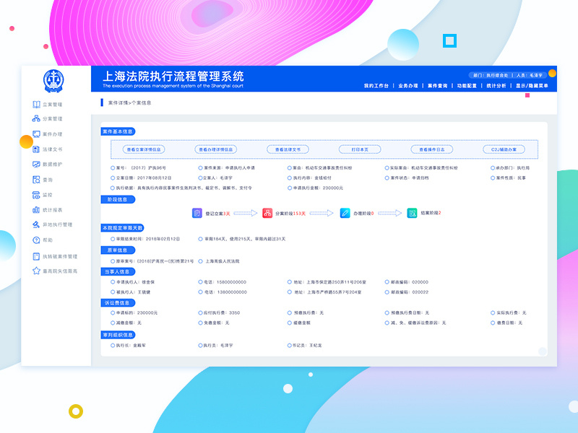
Task: Click the 查看立案详情信息 button
Action: tap(144, 149)
